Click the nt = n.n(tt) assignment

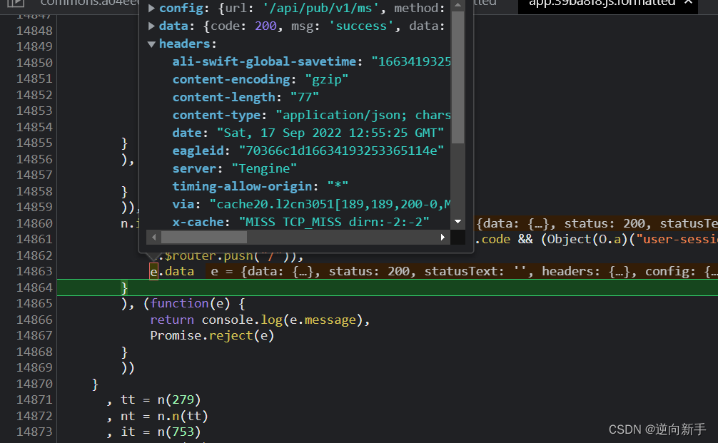164,416
